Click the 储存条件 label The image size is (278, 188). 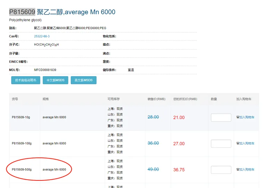(x=109, y=70)
